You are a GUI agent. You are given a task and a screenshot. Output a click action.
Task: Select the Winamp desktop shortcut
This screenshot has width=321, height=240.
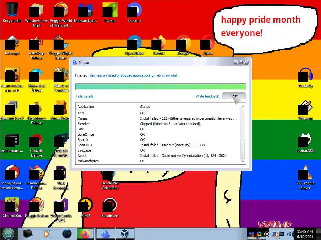click(x=305, y=110)
